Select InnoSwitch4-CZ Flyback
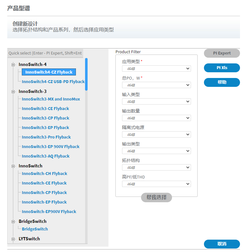 click(49, 72)
